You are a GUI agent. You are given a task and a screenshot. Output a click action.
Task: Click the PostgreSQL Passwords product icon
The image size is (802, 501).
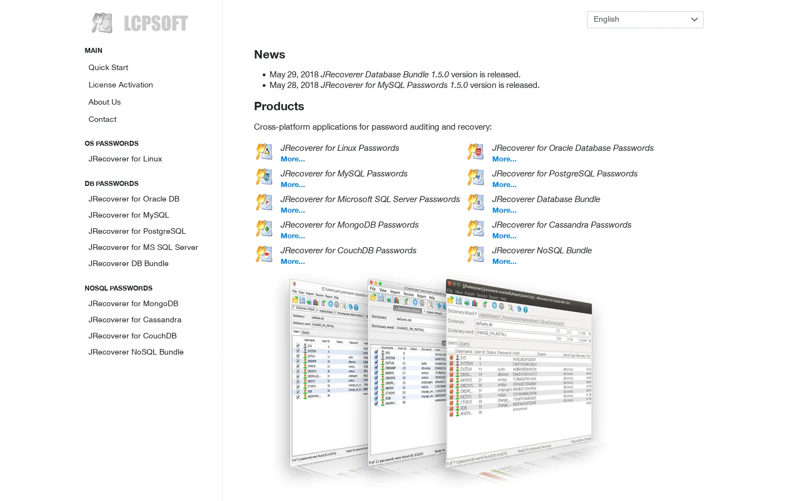(x=476, y=177)
